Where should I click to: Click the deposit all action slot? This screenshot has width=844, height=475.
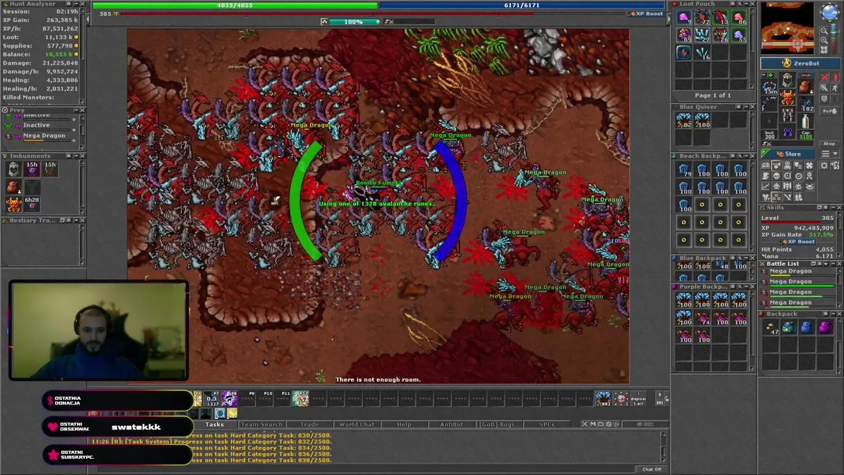[638, 398]
